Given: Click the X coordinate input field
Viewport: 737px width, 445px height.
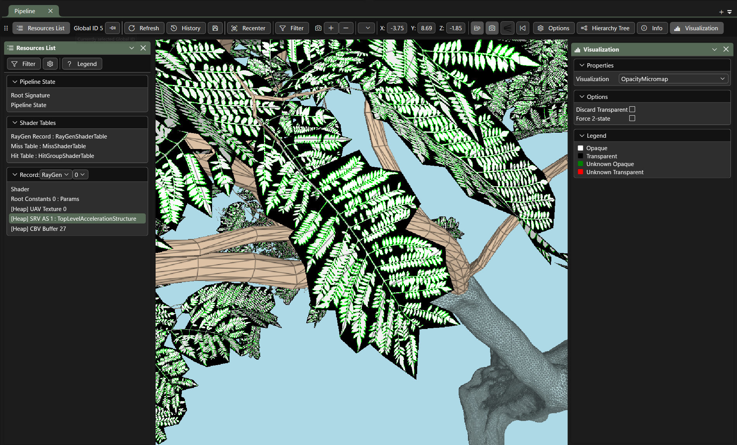Looking at the screenshot, I should coord(397,28).
